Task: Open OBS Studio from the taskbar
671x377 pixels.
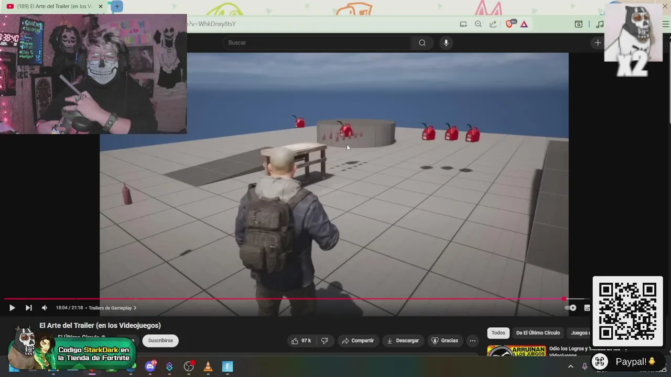Action: coord(189,366)
